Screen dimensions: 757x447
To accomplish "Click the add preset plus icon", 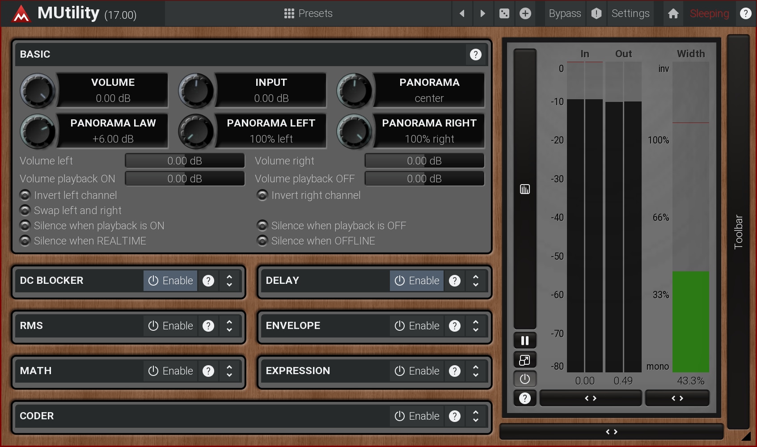I will pos(525,13).
